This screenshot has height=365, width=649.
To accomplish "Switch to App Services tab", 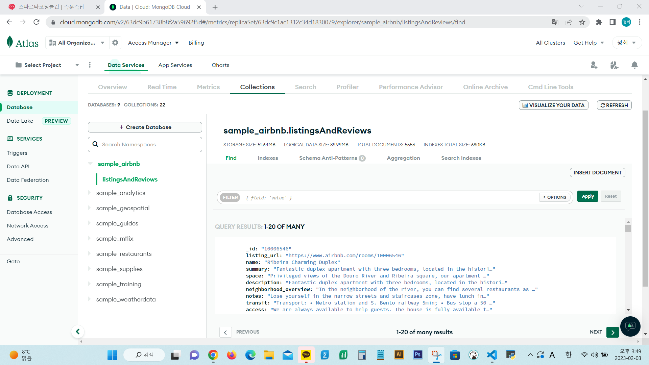I will (x=175, y=65).
